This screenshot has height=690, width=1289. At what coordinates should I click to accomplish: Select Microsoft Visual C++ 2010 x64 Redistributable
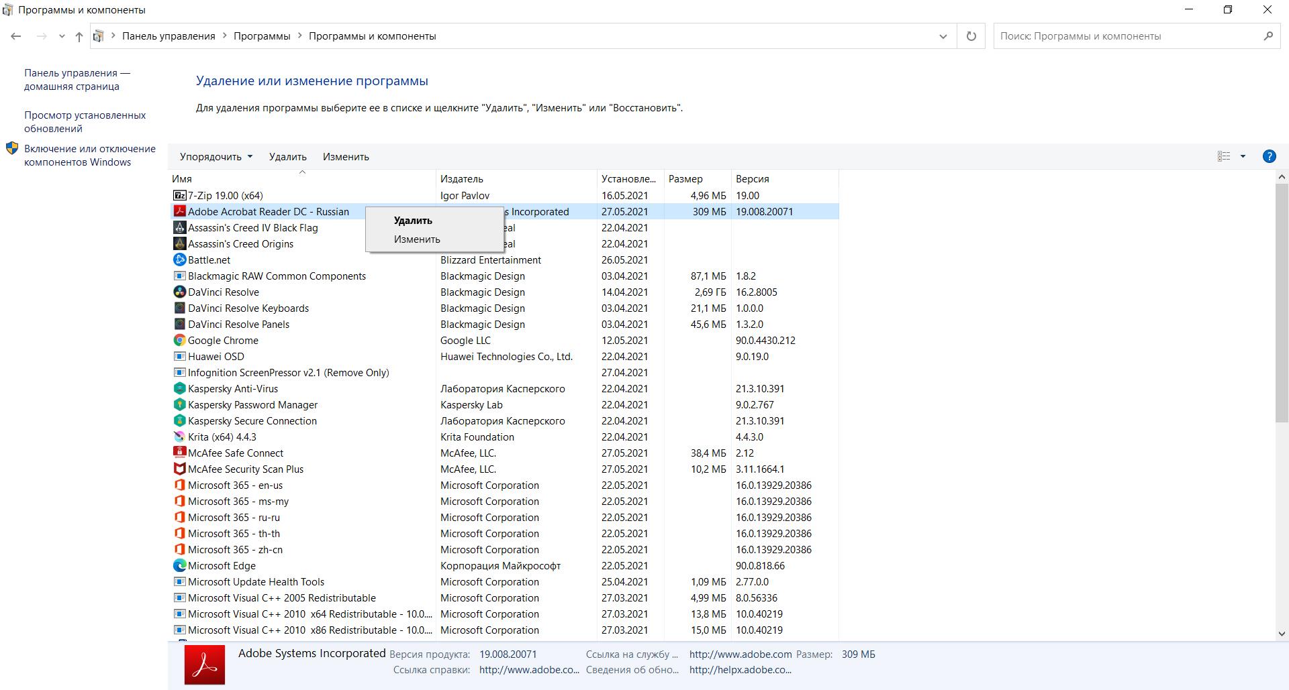tap(504, 614)
